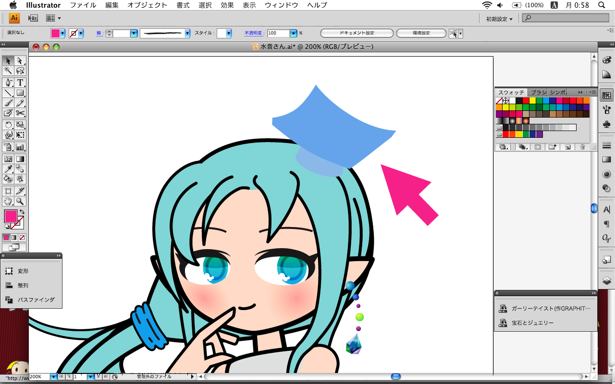Pick the yellow swatch in Swatches panel
This screenshot has height=384, width=615.
[x=532, y=101]
